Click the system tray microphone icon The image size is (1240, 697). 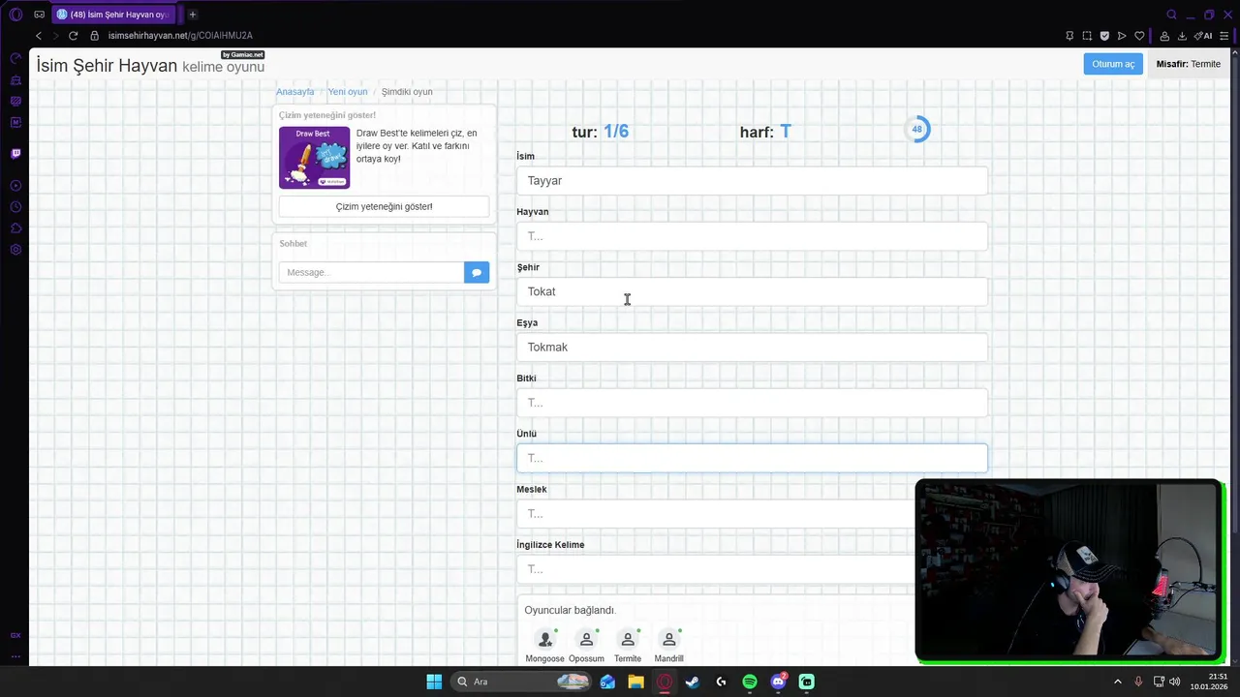[1138, 682]
